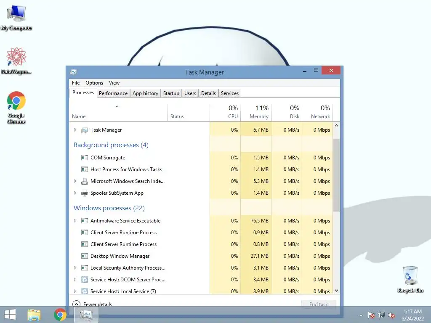The height and width of the screenshot is (323, 431).
Task: Click the 76.5 MB memory cell
Action: 256,221
